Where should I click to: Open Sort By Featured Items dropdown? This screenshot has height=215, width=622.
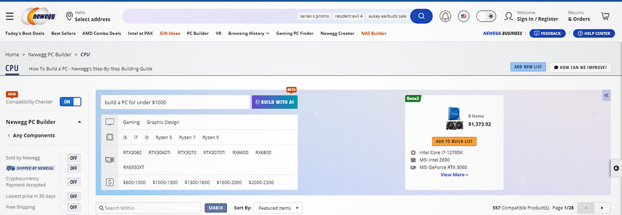279,208
